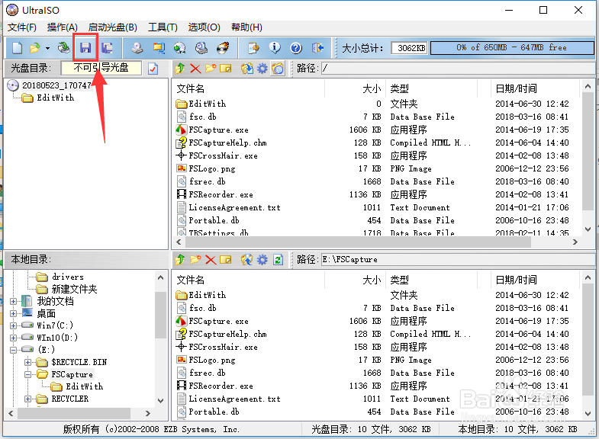Open image pane gear properties icon
This screenshot has height=439, width=599.
[x=262, y=69]
